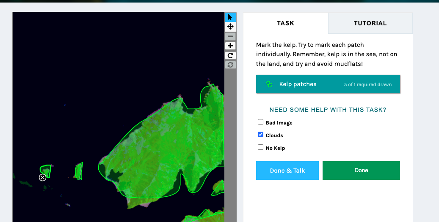This screenshot has width=439, height=222.
Task: Click the 'Mark the kelp' instruction text
Action: tap(326, 54)
